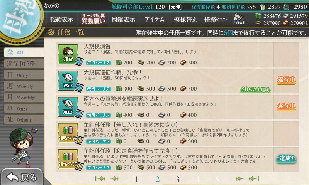The image size is (309, 185).
Task: Click the next page arrow
Action: tap(239, 178)
